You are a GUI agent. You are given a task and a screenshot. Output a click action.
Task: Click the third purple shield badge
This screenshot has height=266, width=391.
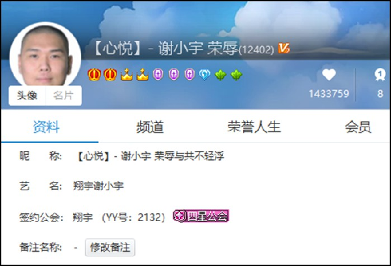(190, 74)
